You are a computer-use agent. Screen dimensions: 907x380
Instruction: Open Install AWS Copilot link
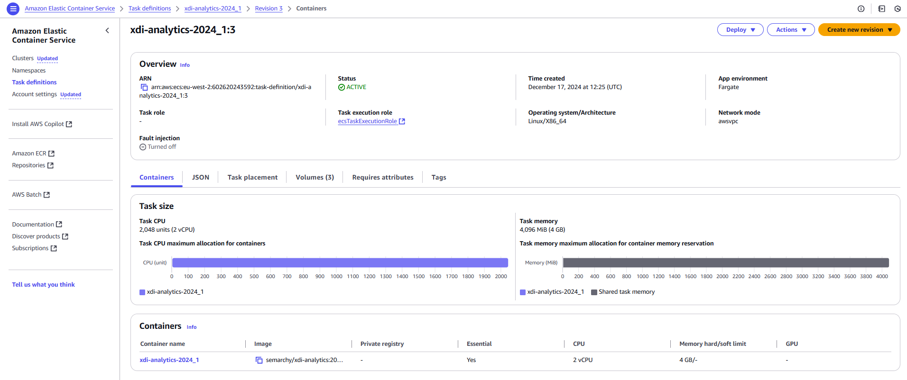coord(42,124)
